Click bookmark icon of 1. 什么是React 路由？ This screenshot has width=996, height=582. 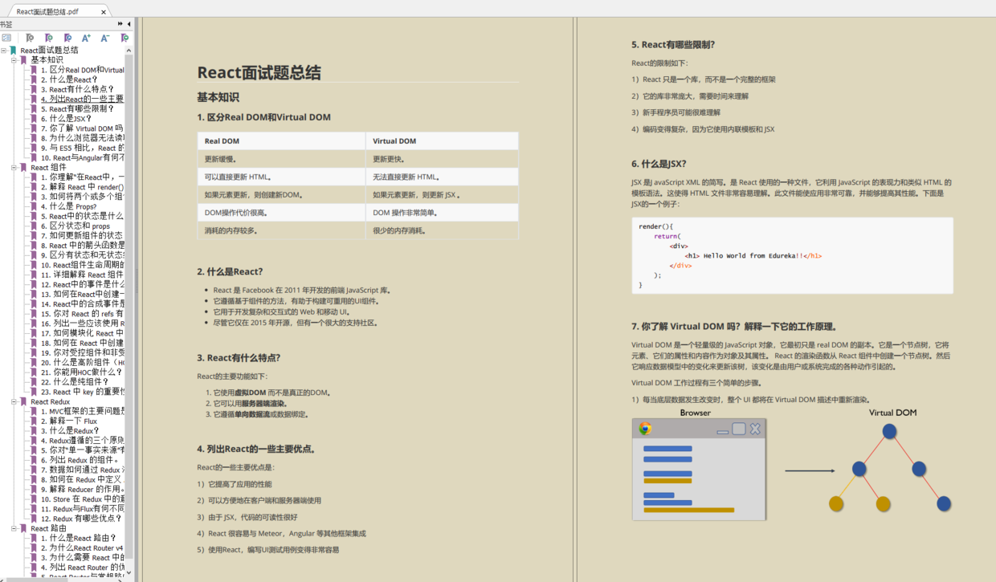35,538
